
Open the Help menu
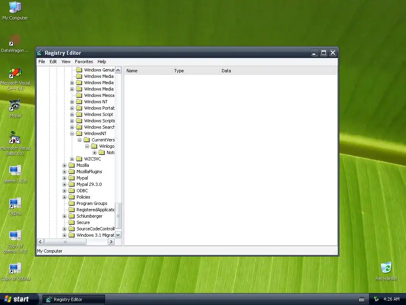tap(102, 62)
